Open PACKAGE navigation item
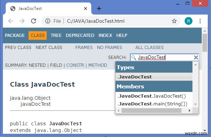The image size is (211, 137). click(x=15, y=35)
